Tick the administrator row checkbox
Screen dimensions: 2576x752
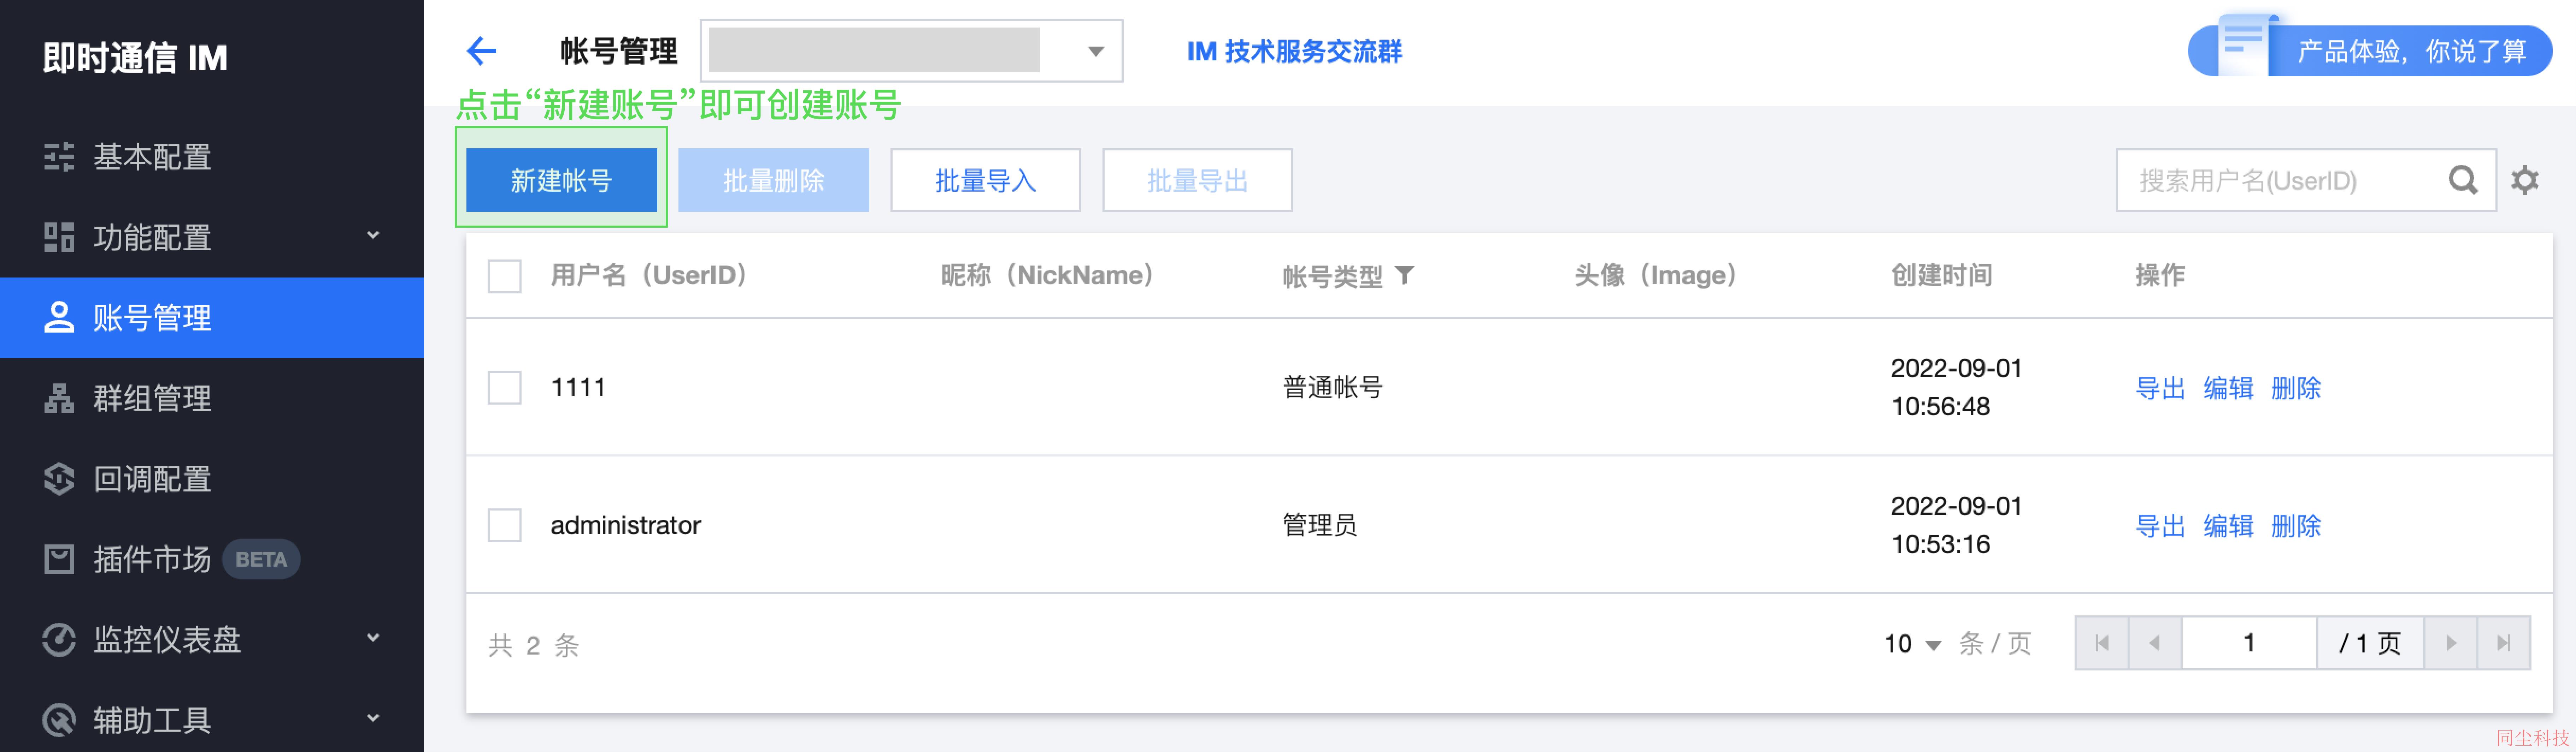coord(504,525)
